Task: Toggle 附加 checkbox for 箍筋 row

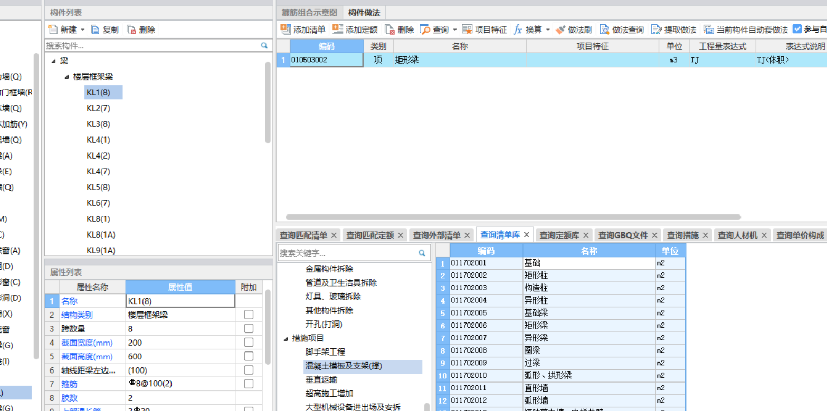Action: coord(249,384)
